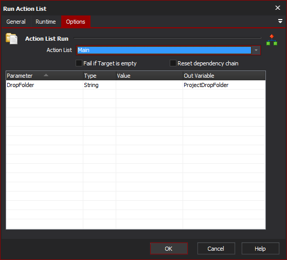Switch to the General tab
Viewport: 287px width, 260px height.
pos(16,22)
